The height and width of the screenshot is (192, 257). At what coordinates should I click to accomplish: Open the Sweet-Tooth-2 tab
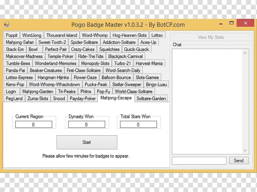52,42
